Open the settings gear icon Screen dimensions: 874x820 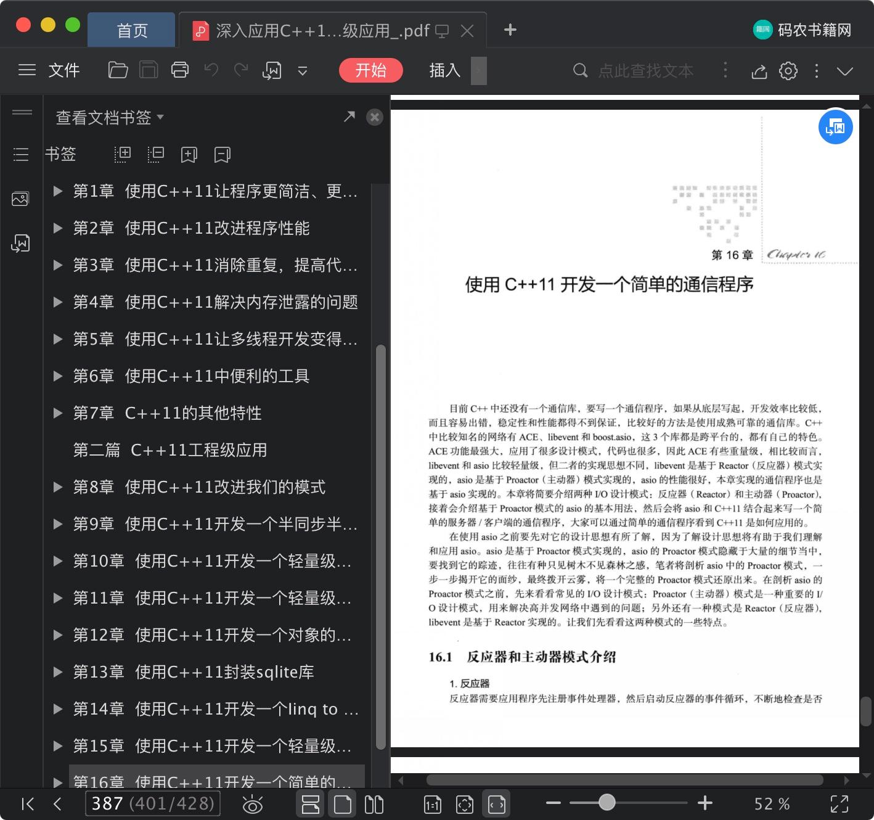788,71
